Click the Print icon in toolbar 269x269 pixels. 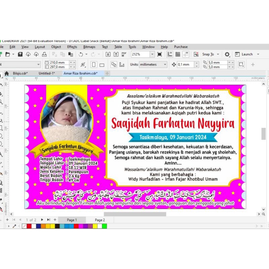pyautogui.click(x=43, y=54)
